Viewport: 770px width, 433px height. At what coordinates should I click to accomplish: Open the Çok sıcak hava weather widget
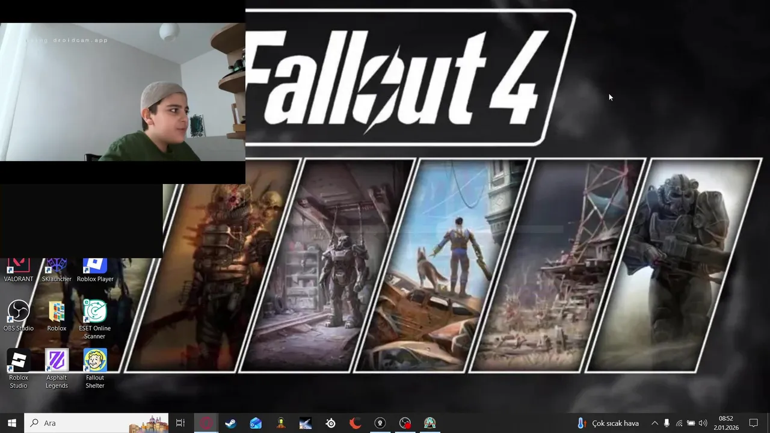[x=608, y=423]
